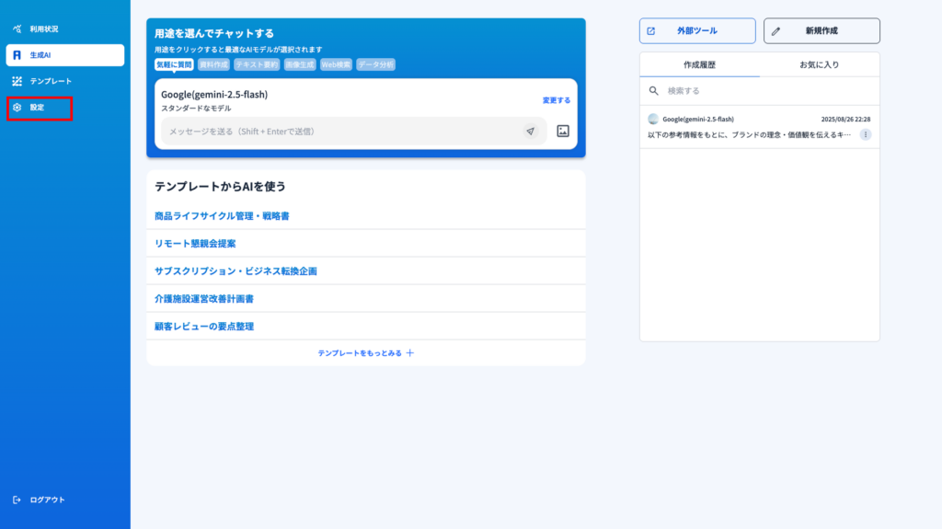Open the 外部ツール button

pos(696,31)
